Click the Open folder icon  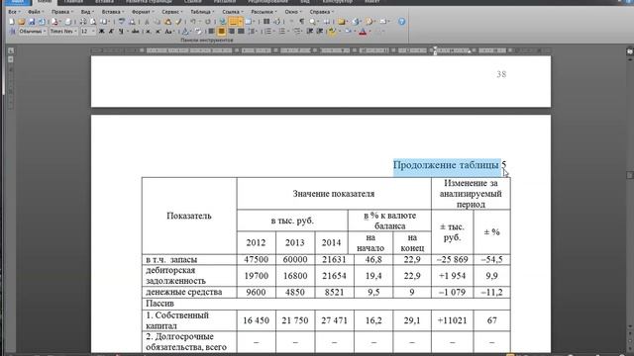(22, 22)
